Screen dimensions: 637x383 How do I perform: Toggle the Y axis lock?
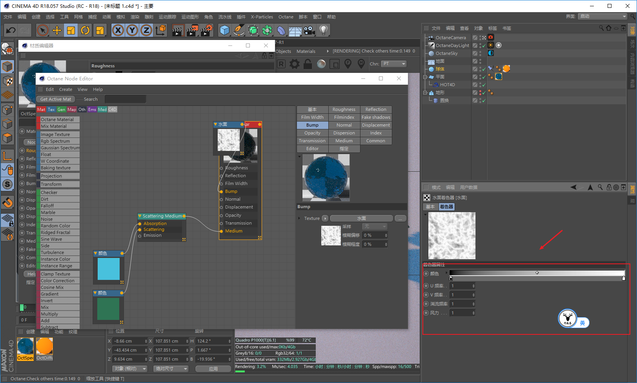132,30
